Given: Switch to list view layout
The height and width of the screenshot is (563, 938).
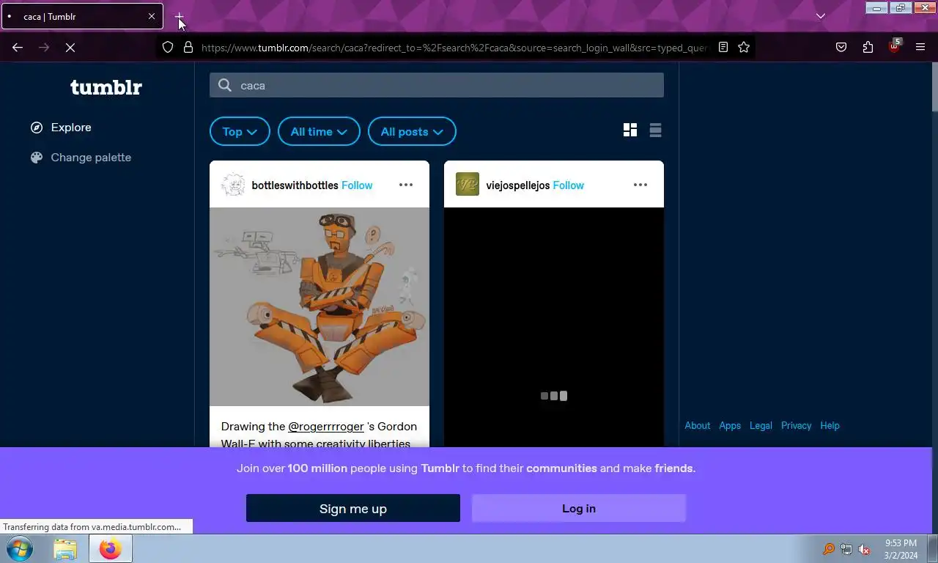Looking at the screenshot, I should (655, 130).
